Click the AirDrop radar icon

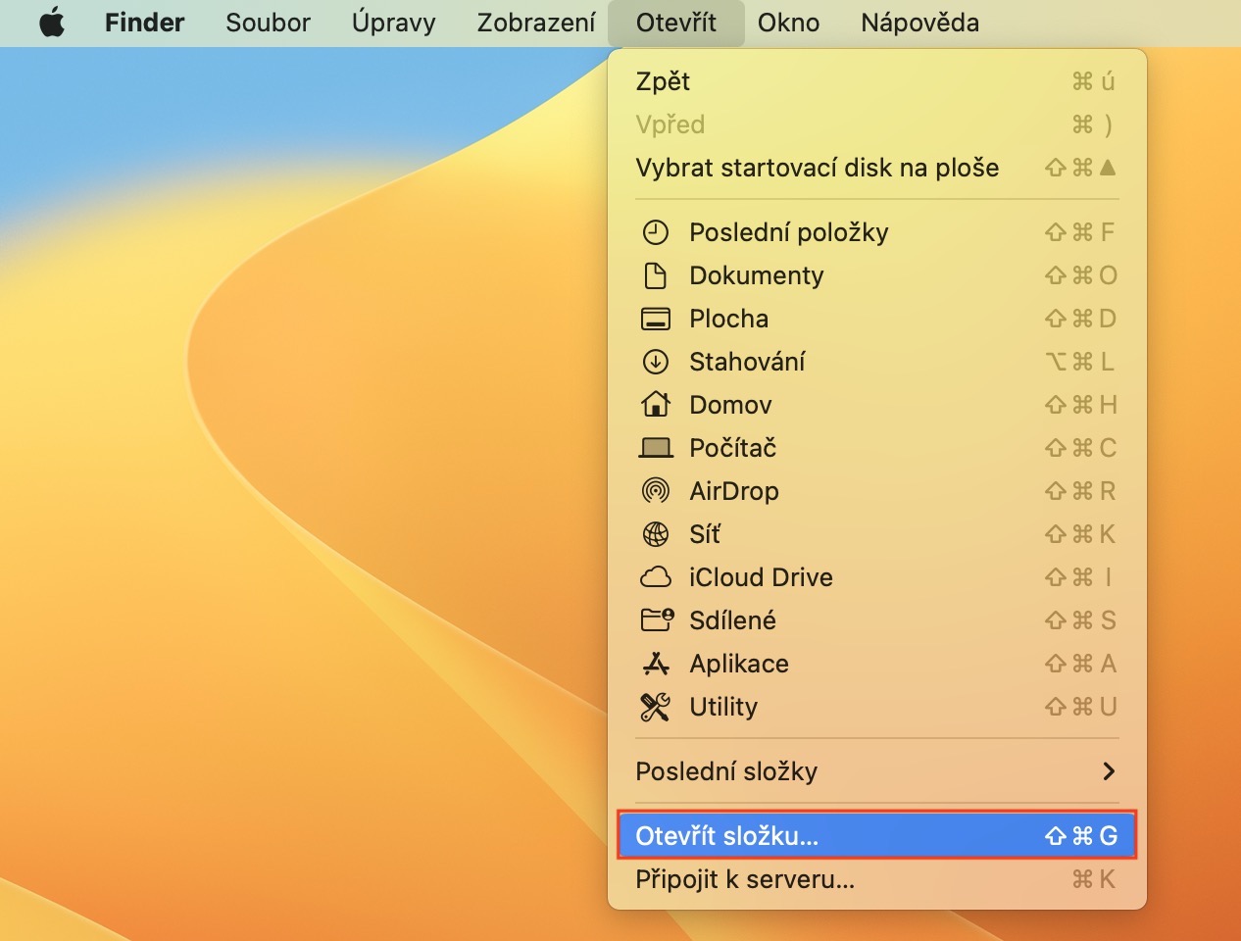655,491
